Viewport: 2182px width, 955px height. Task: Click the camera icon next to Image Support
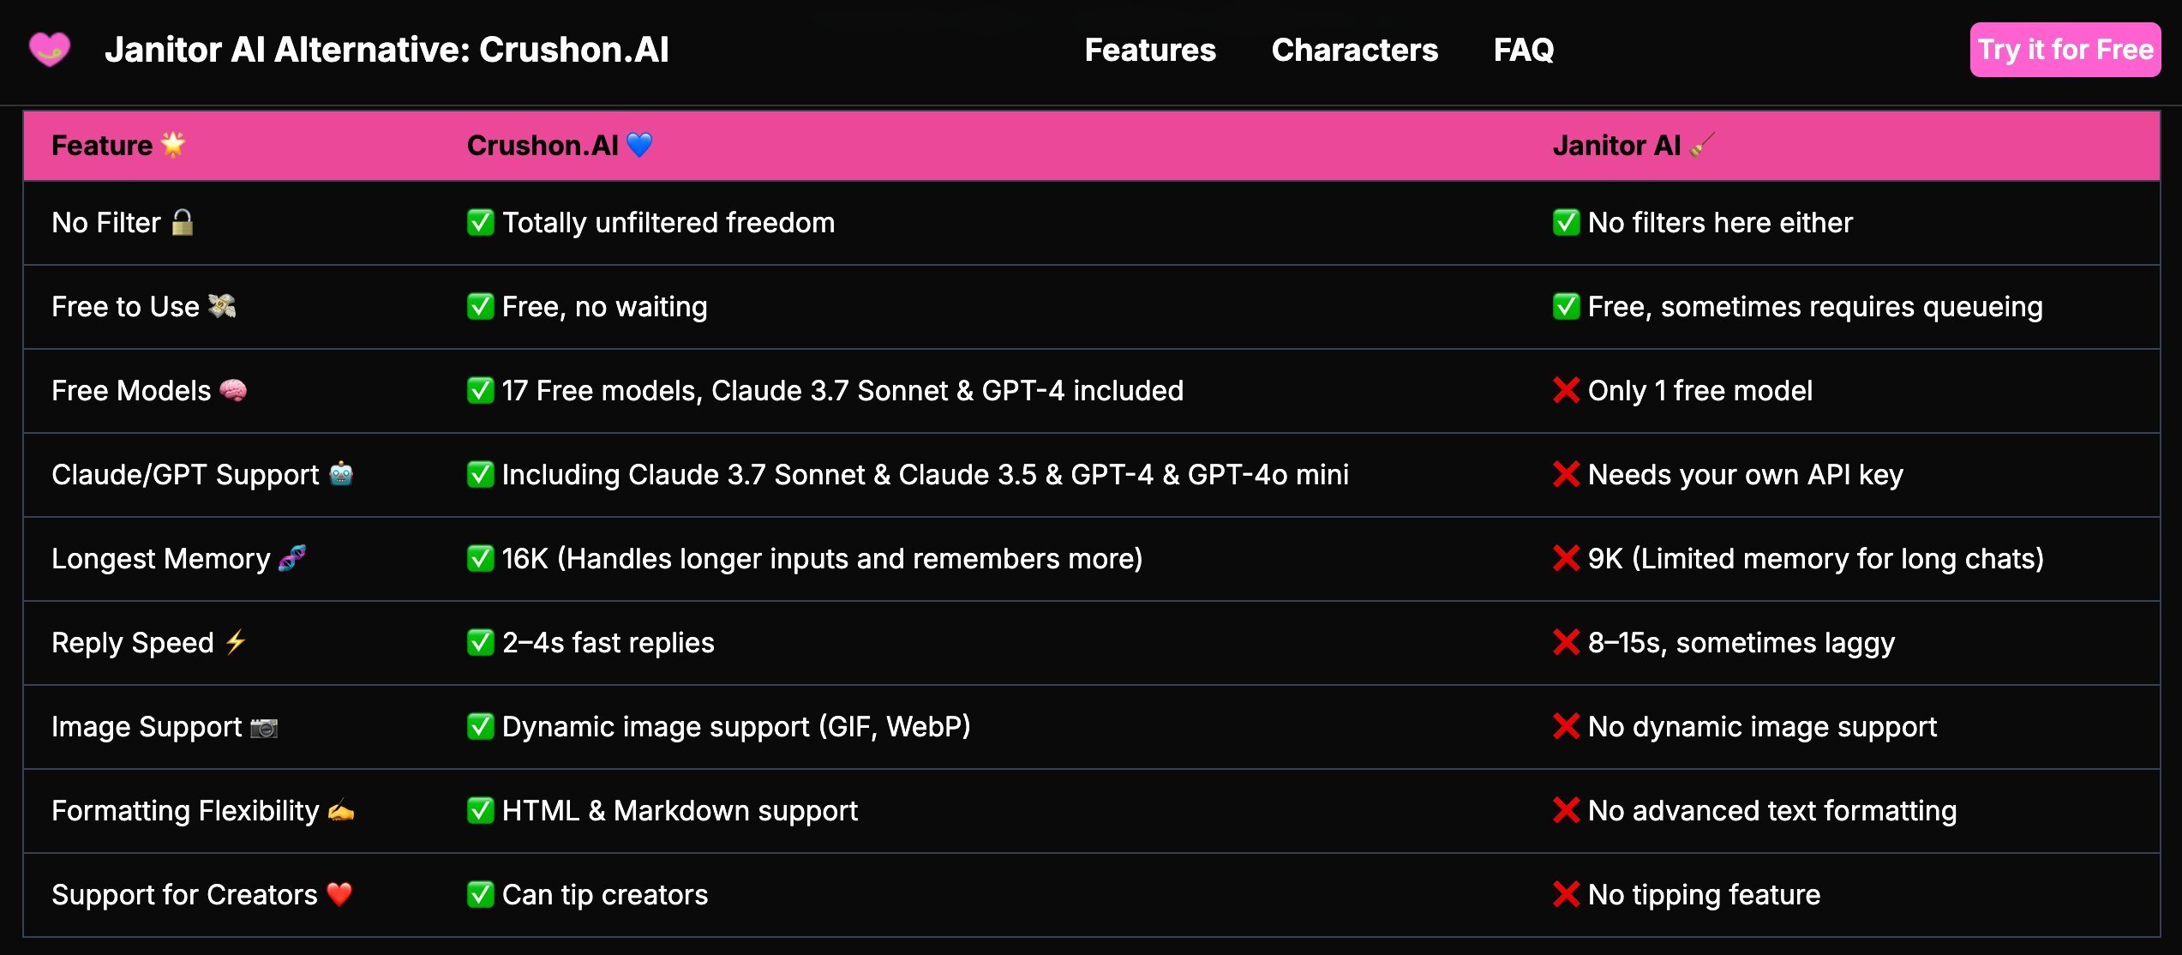pyautogui.click(x=264, y=728)
